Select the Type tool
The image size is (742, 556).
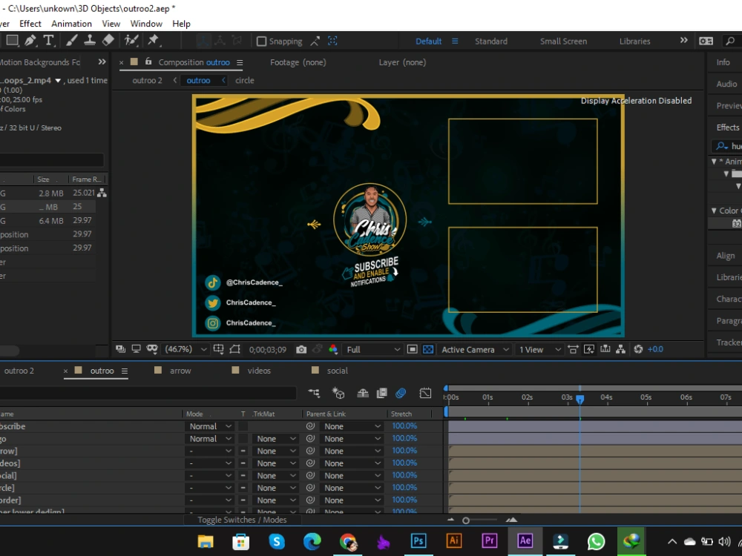tap(48, 41)
